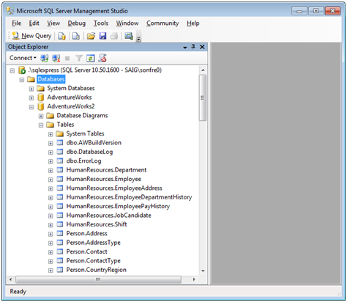Click the Disconnect server icon
This screenshot has width=347, height=302.
(x=56, y=58)
